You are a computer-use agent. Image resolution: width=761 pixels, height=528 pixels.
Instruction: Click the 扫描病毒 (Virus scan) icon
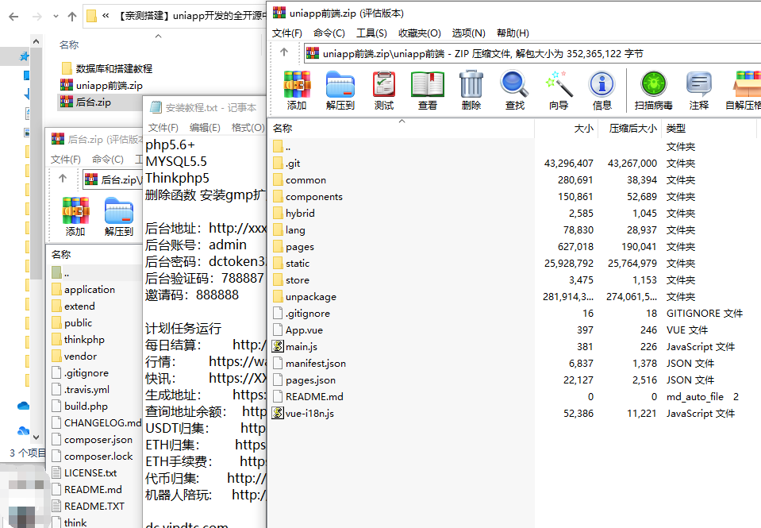click(653, 84)
